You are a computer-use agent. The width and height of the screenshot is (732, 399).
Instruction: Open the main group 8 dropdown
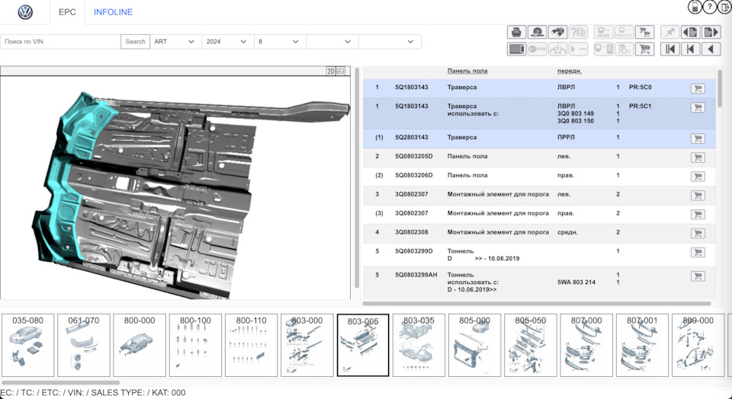pos(279,41)
